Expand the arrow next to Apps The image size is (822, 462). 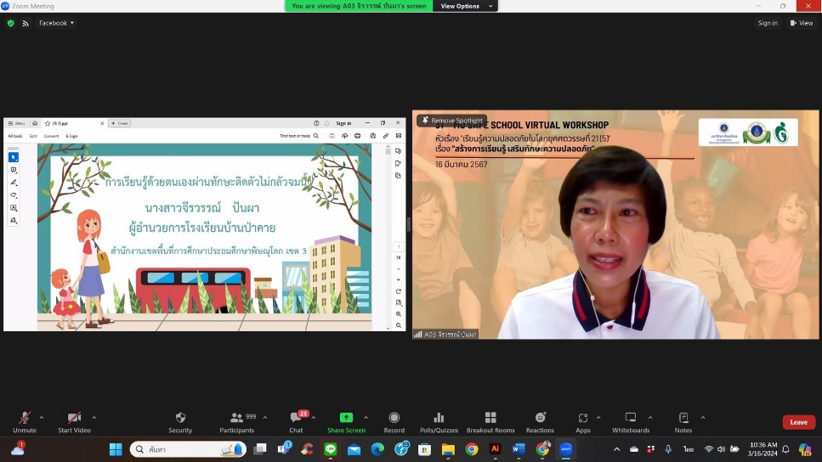click(598, 418)
